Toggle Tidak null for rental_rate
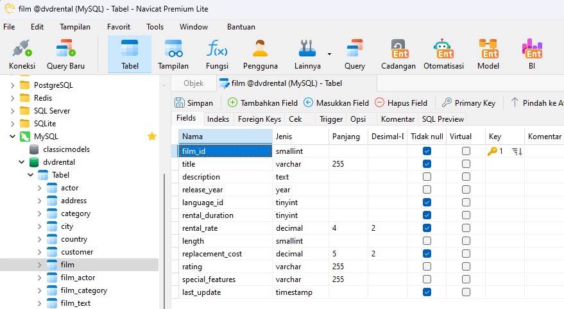 [427, 228]
